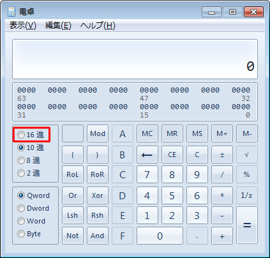Click the Lsh left shift button
The width and height of the screenshot is (270, 258).
coord(73,215)
